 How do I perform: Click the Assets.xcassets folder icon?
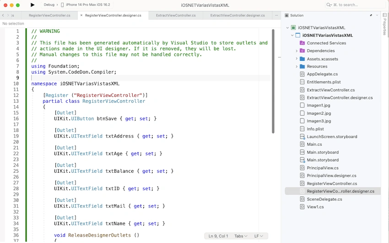click(x=302, y=59)
